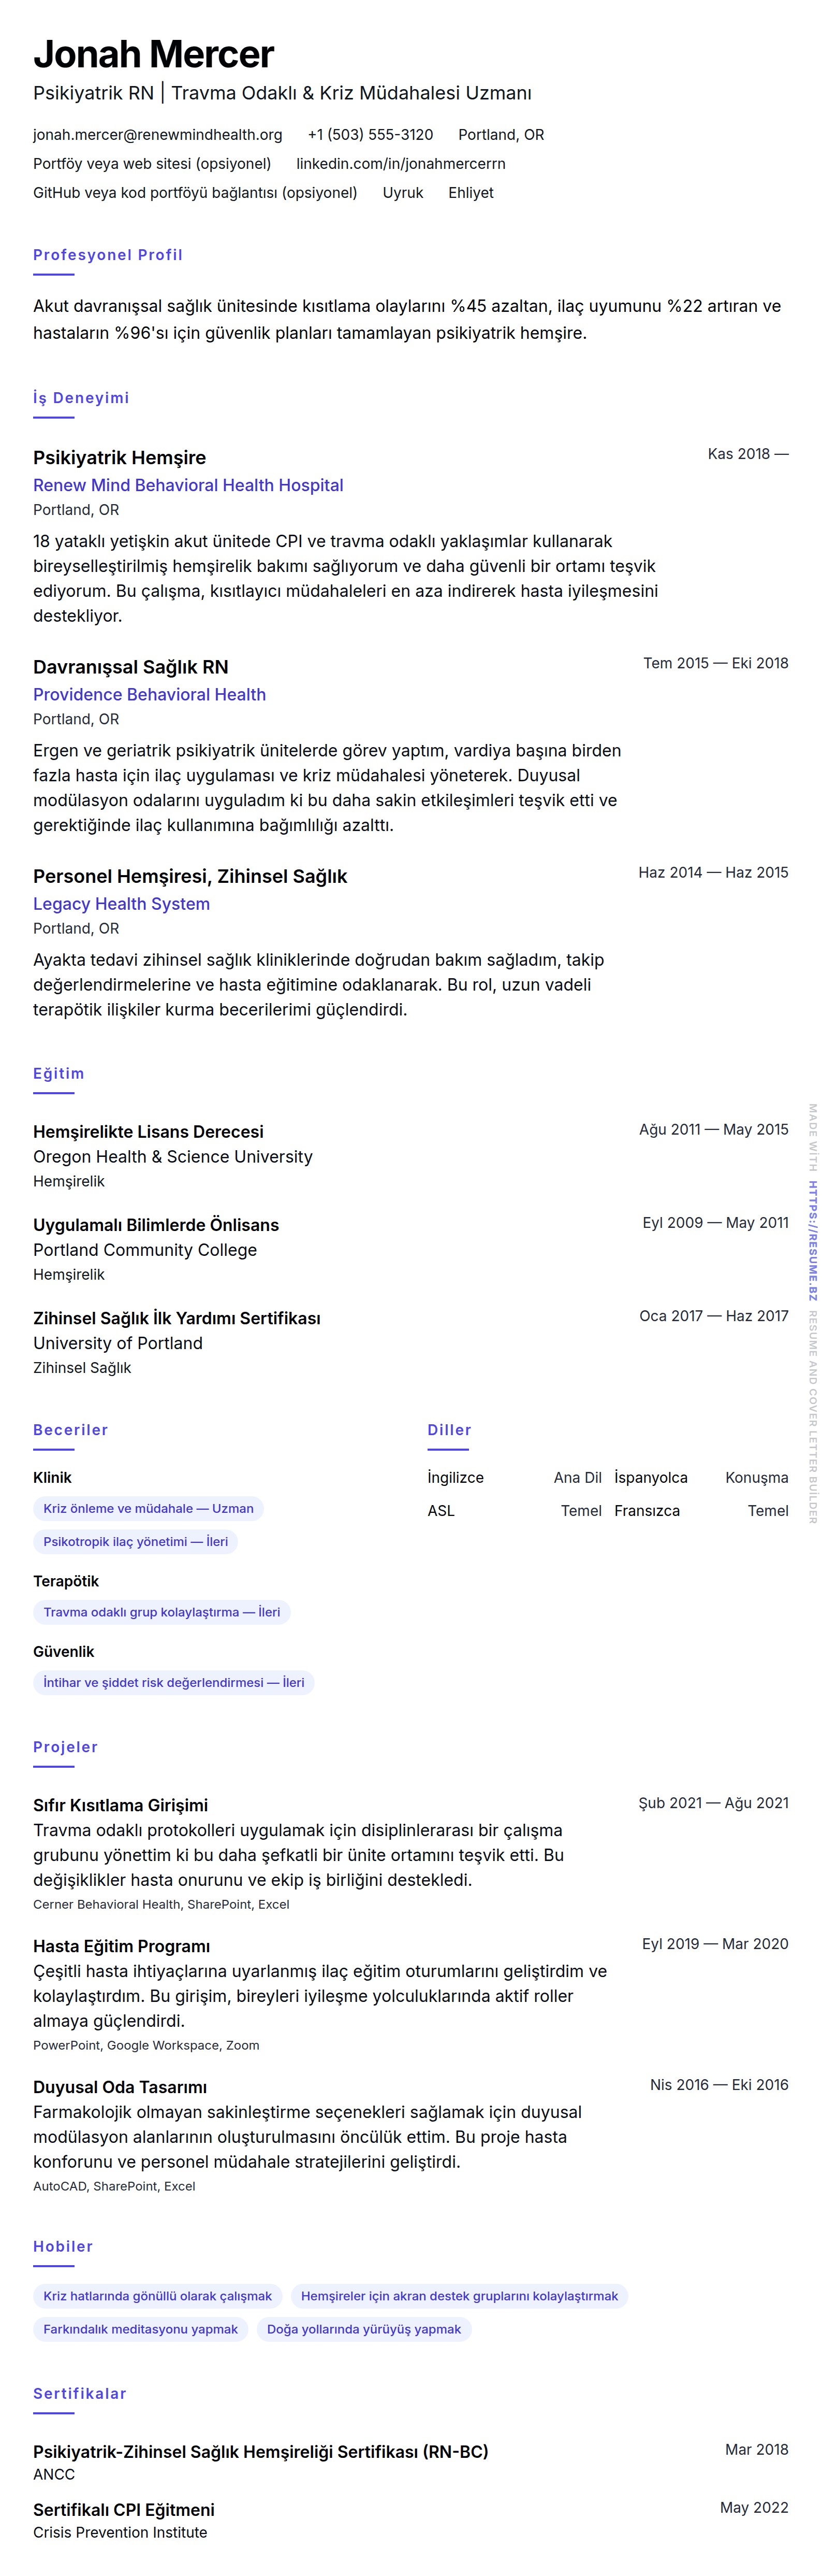Click the 'Doğa yollarında yürüyüş yapmak' hobby tag
This screenshot has height=2576, width=822.
[x=363, y=2329]
